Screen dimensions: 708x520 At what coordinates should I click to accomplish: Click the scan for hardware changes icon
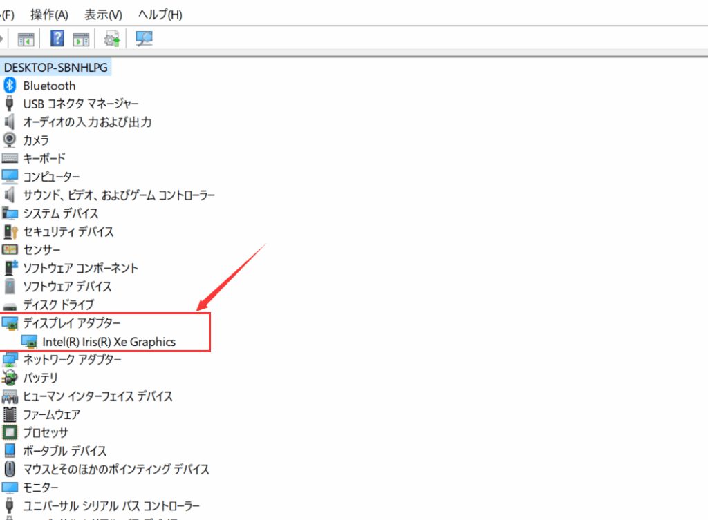(144, 39)
